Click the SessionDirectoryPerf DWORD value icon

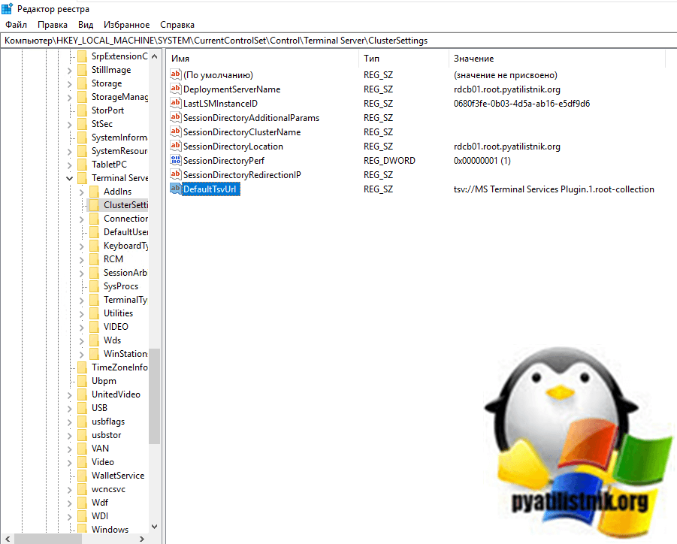coord(177,161)
